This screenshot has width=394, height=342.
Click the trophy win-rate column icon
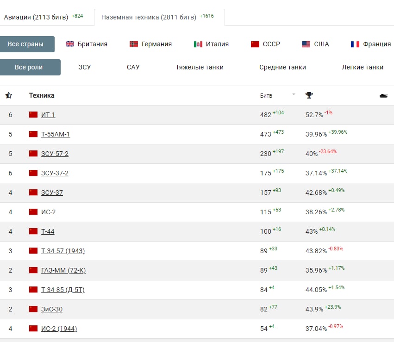click(309, 95)
